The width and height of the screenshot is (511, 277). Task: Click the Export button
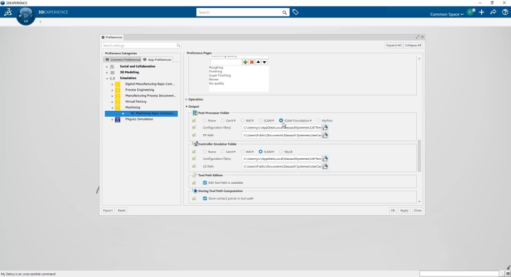(x=108, y=210)
